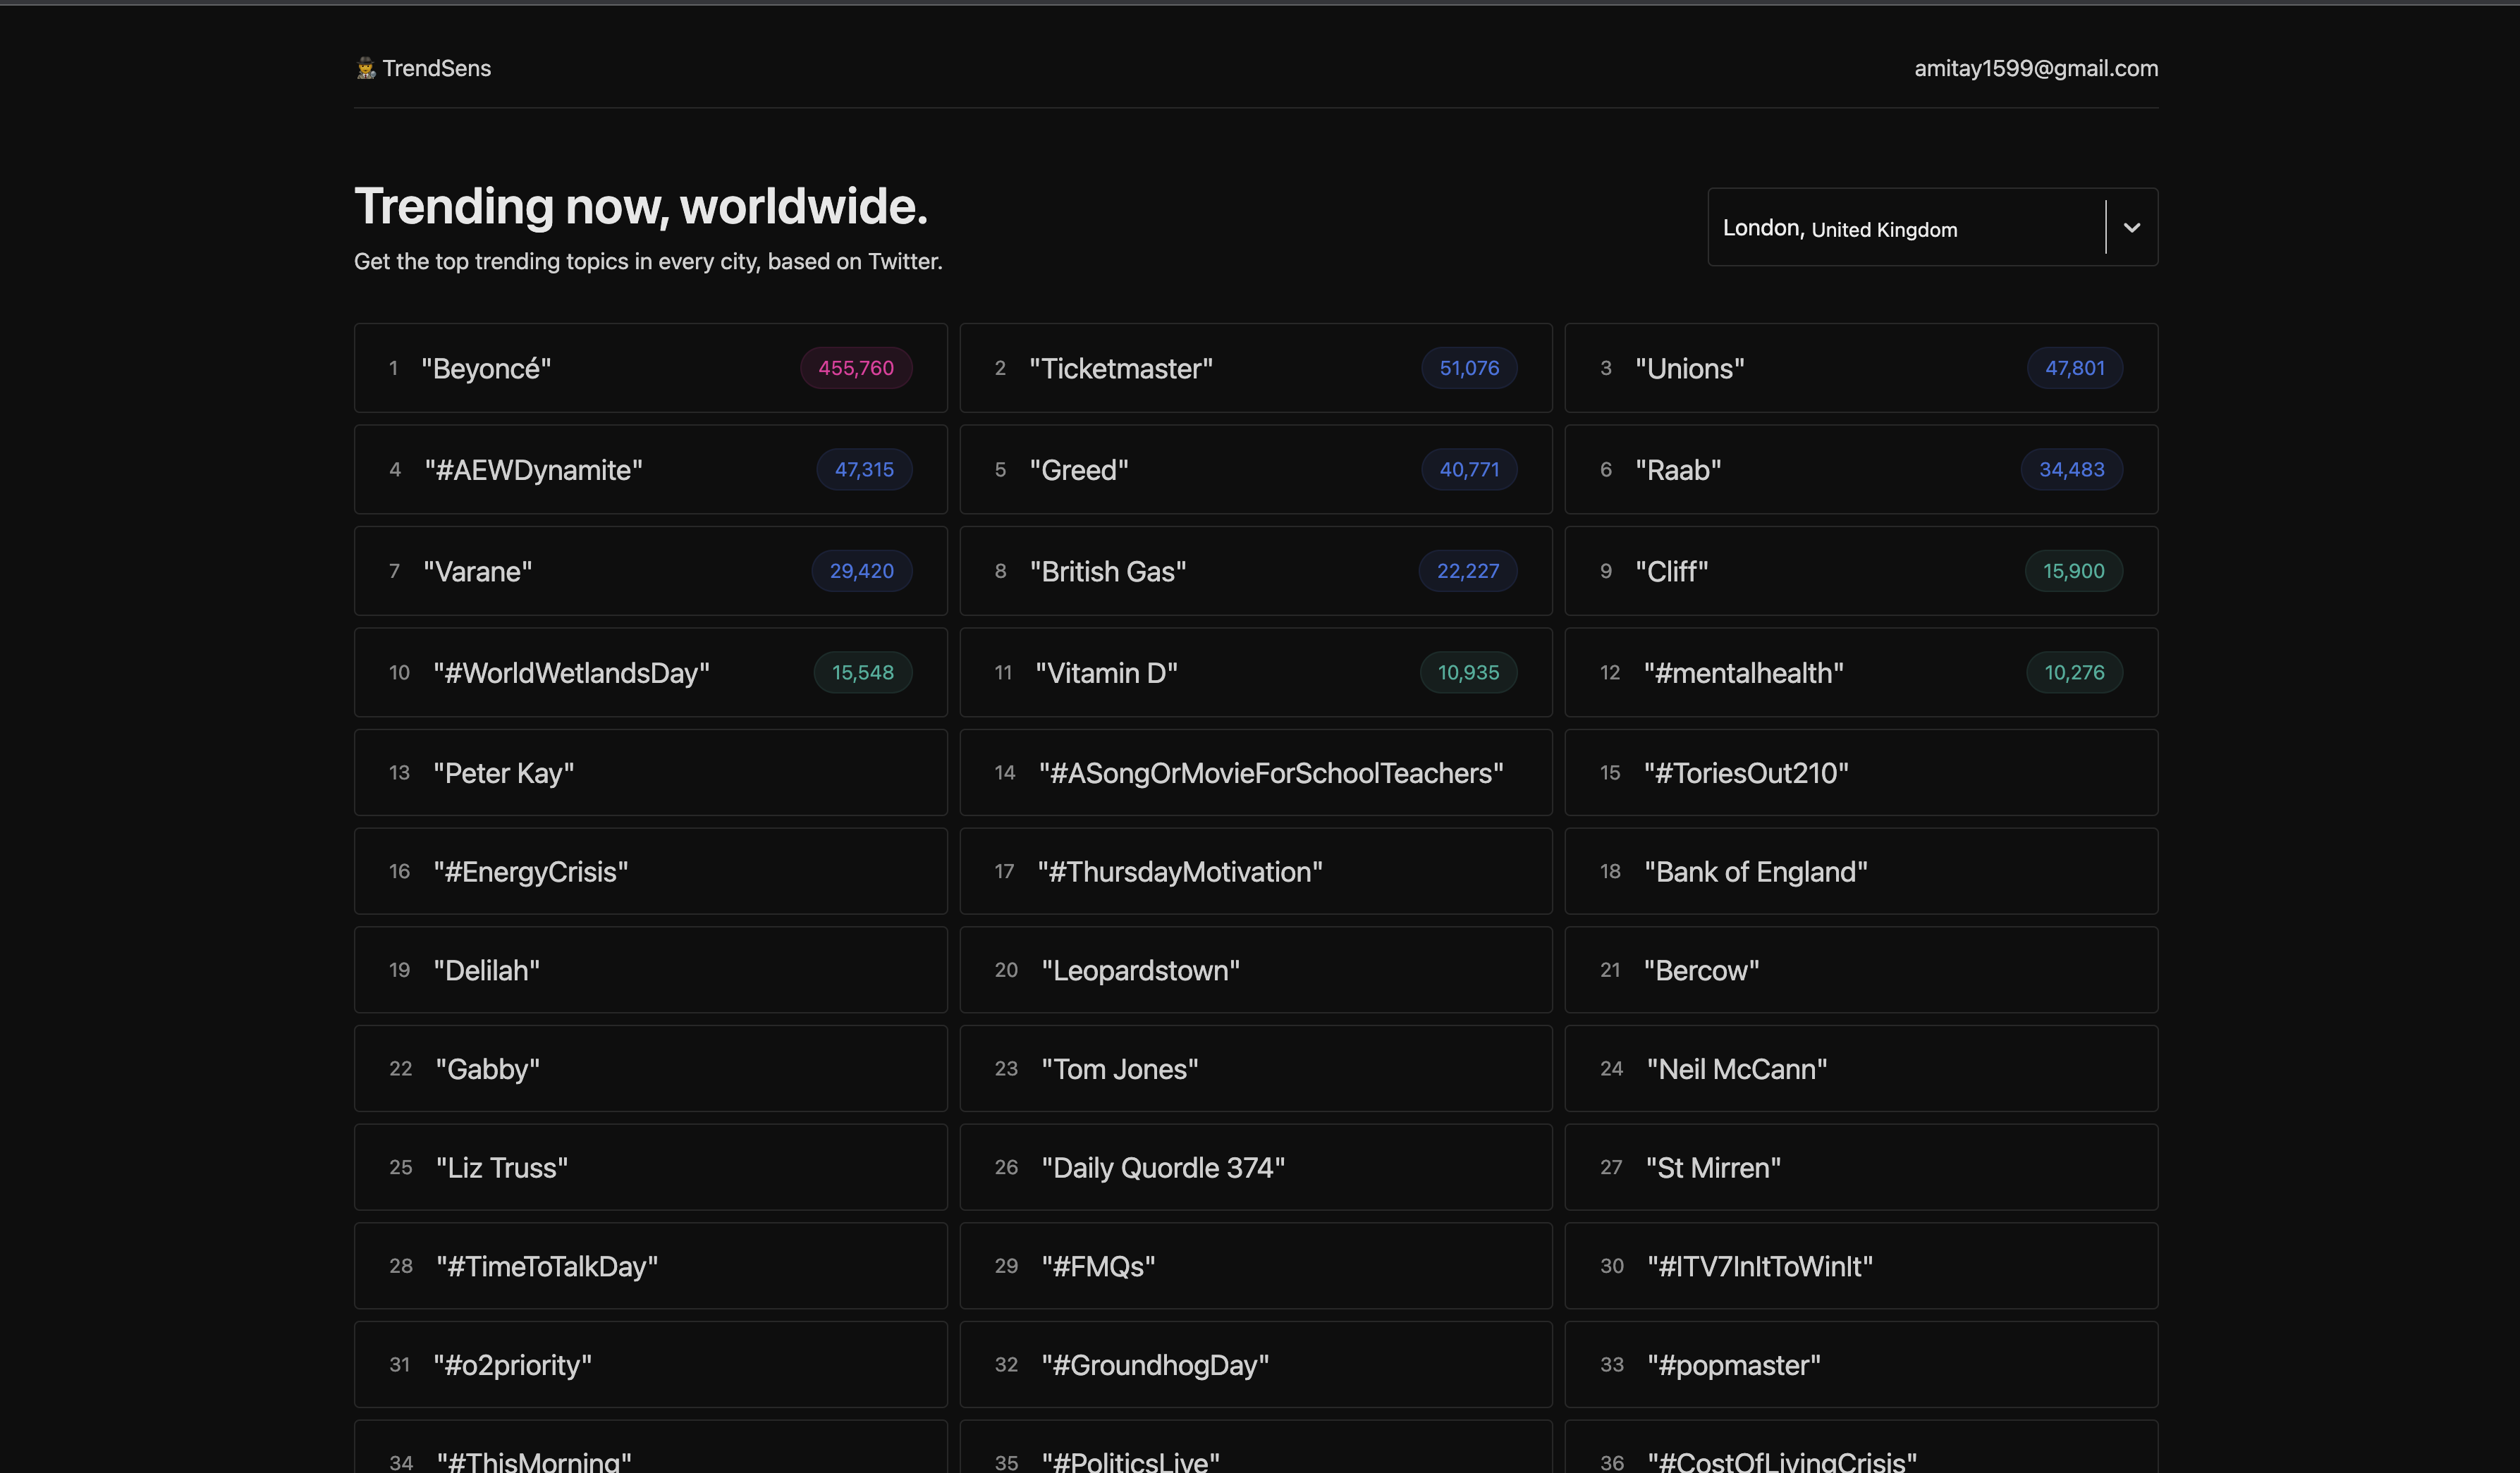This screenshot has width=2520, height=1473.
Task: Click the TrendSens detective logo icon
Action: tap(366, 68)
